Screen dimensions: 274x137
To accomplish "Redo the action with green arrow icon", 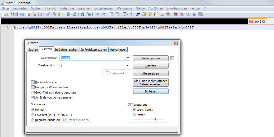I will click(x=74, y=14).
